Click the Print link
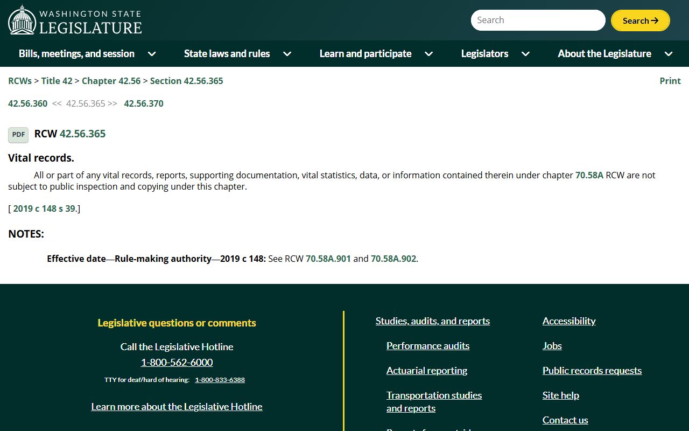 click(x=670, y=81)
